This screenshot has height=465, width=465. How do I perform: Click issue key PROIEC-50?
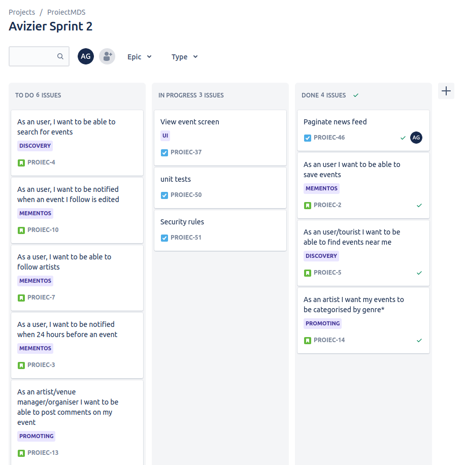point(186,195)
